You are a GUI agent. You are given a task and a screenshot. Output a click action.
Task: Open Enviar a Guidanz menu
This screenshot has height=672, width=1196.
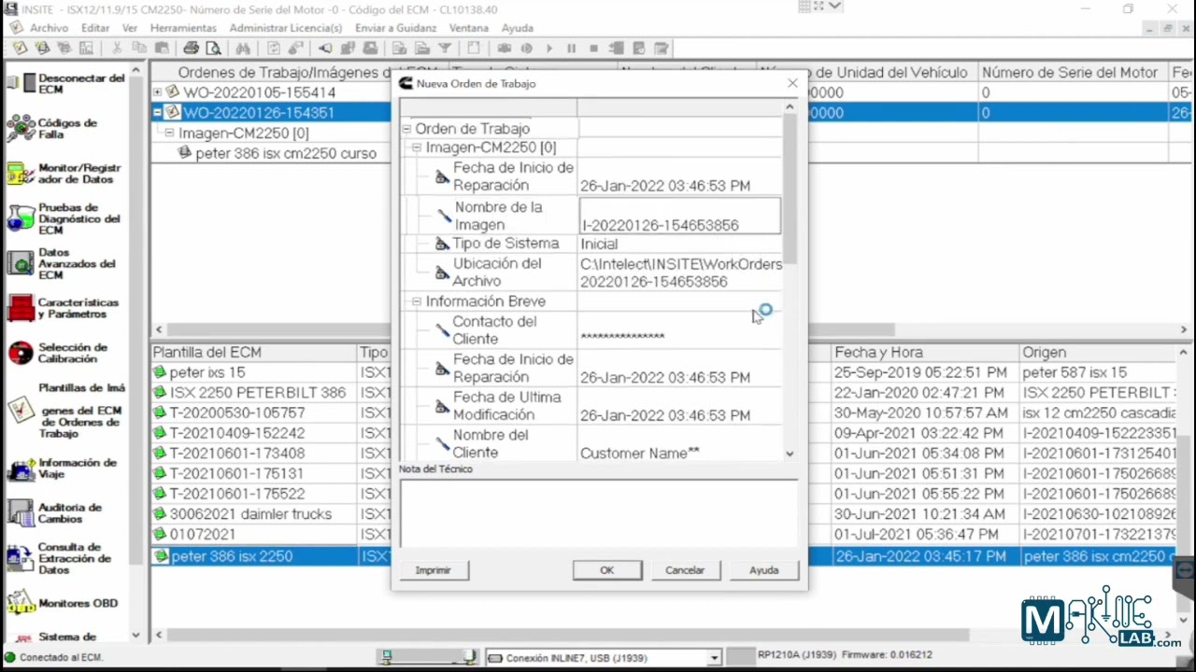396,28
